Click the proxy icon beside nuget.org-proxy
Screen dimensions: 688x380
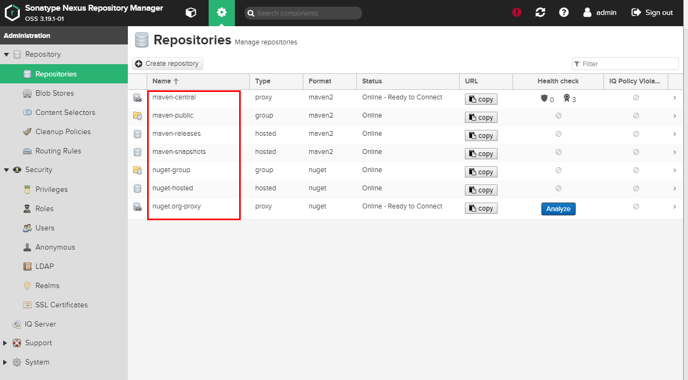[137, 207]
